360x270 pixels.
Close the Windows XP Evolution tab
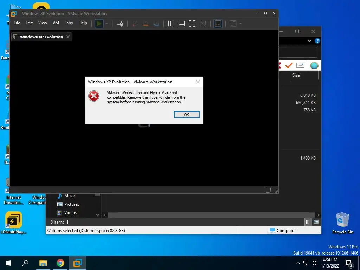tap(68, 37)
